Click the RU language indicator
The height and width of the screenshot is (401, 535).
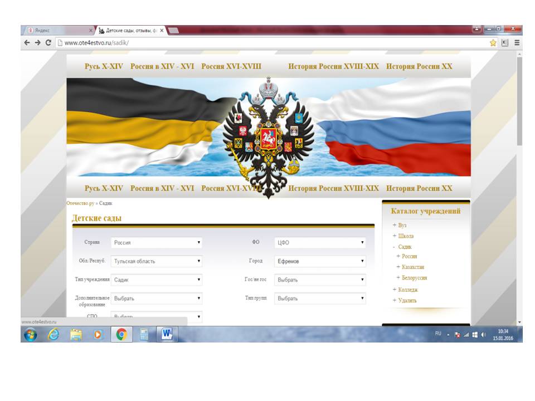[x=438, y=334]
